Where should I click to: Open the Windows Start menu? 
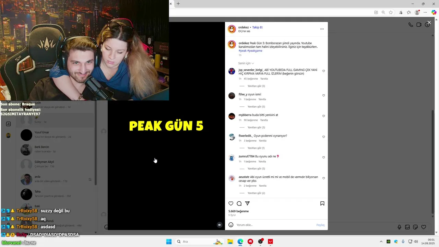tap(169, 242)
